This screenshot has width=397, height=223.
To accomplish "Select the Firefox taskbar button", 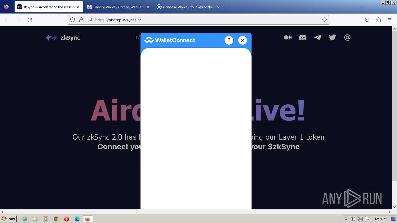I will tap(88, 219).
